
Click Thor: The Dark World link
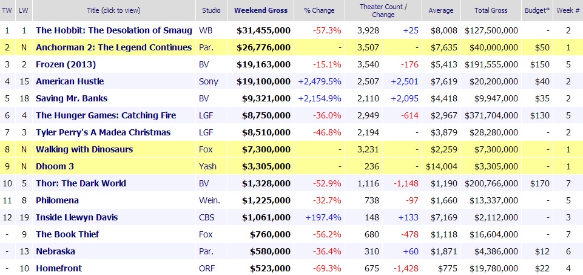(81, 183)
